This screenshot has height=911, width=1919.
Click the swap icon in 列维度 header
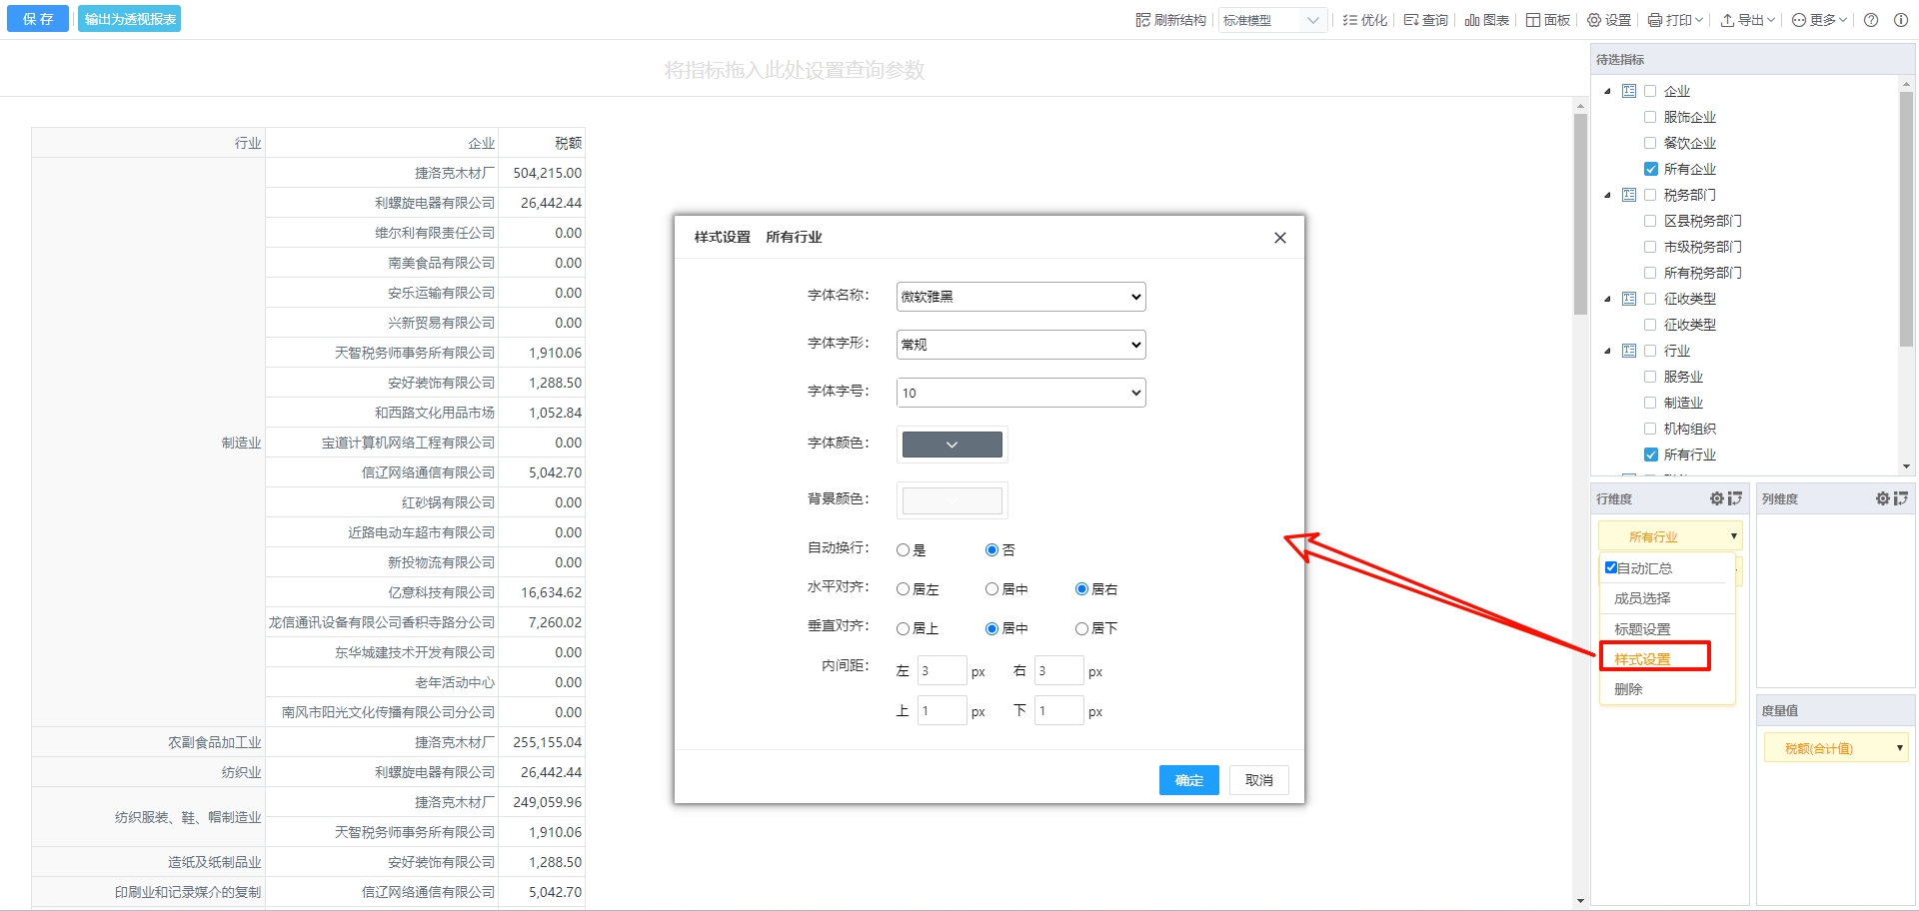click(1900, 498)
